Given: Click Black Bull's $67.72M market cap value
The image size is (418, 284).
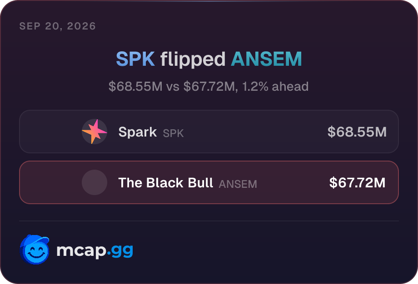Looking at the screenshot, I should [357, 182].
